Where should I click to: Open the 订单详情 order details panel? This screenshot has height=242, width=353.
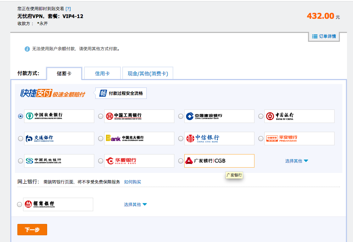324,36
